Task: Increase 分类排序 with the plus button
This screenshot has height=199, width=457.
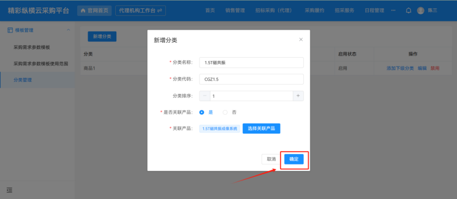Action: [298, 96]
